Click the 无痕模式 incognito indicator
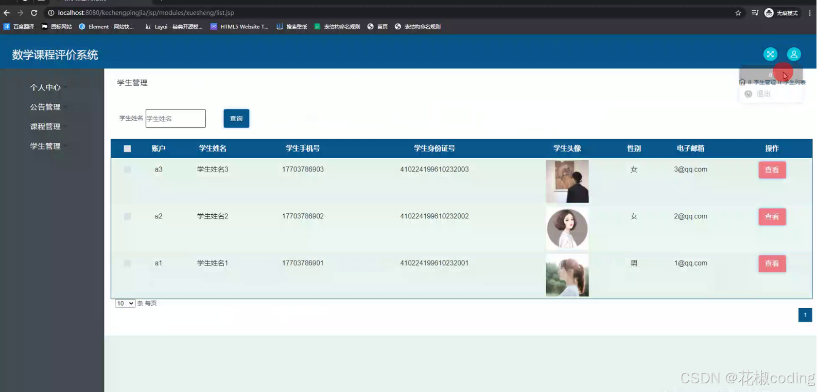Viewport: 817px width, 392px height. click(x=781, y=13)
